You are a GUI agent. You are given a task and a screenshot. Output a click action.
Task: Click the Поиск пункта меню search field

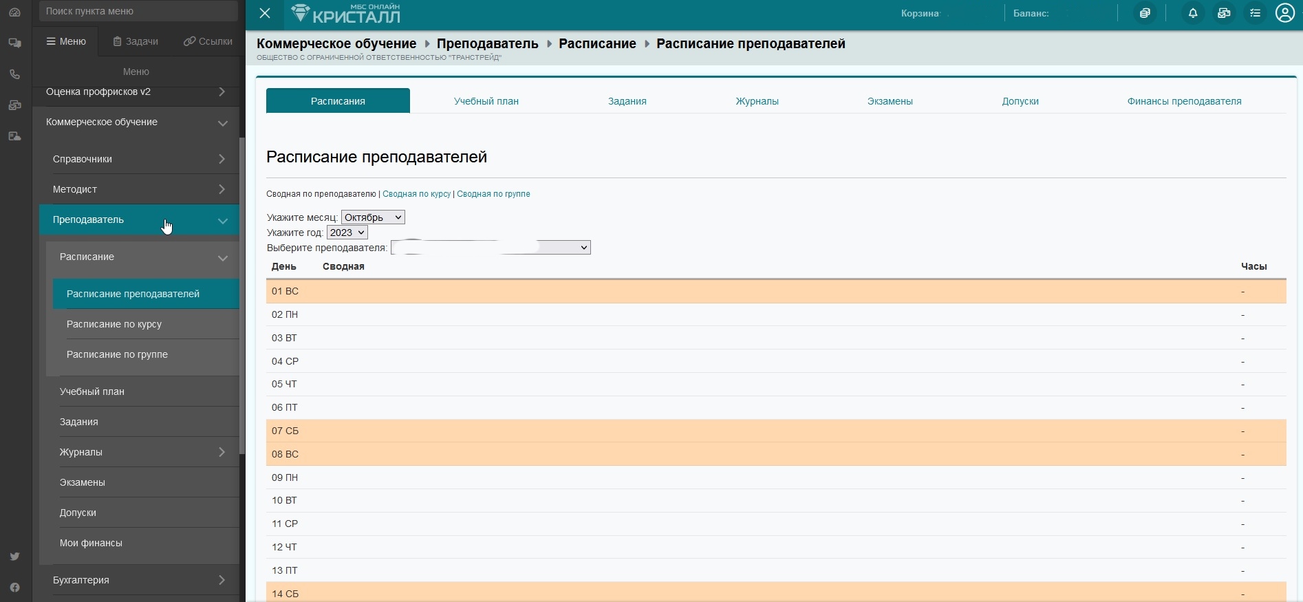138,11
